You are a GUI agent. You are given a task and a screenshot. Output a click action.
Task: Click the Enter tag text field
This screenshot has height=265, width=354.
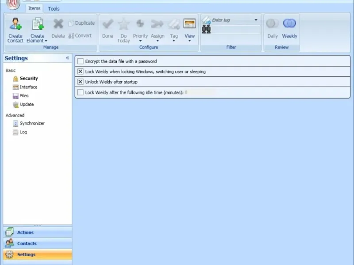(232, 20)
